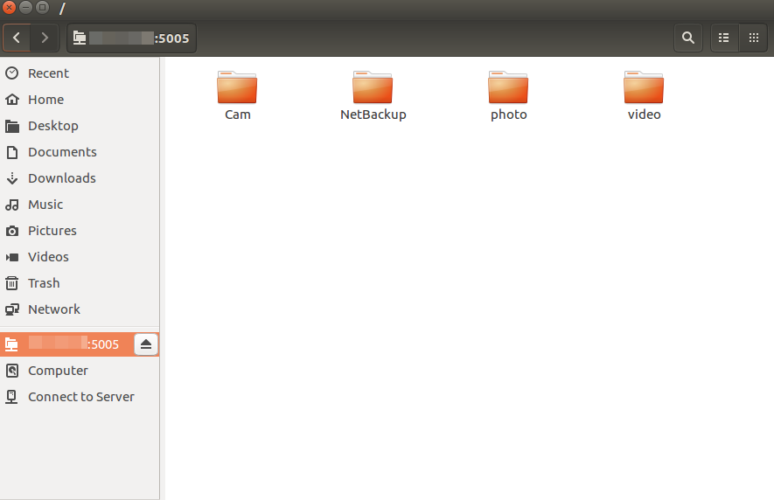Screen dimensions: 774x500
Task: Click the 'Cam' folder name label
Action: [x=237, y=115]
